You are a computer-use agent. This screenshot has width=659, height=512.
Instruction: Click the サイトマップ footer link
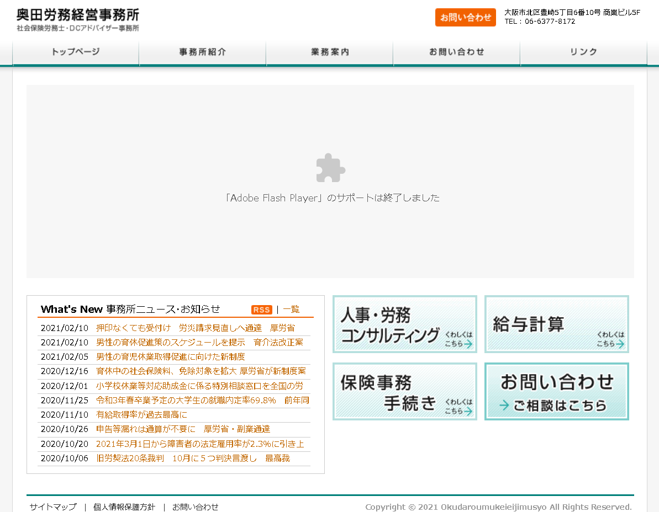52,506
